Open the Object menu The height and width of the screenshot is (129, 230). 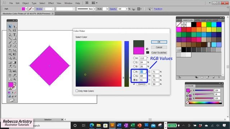tap(26, 3)
